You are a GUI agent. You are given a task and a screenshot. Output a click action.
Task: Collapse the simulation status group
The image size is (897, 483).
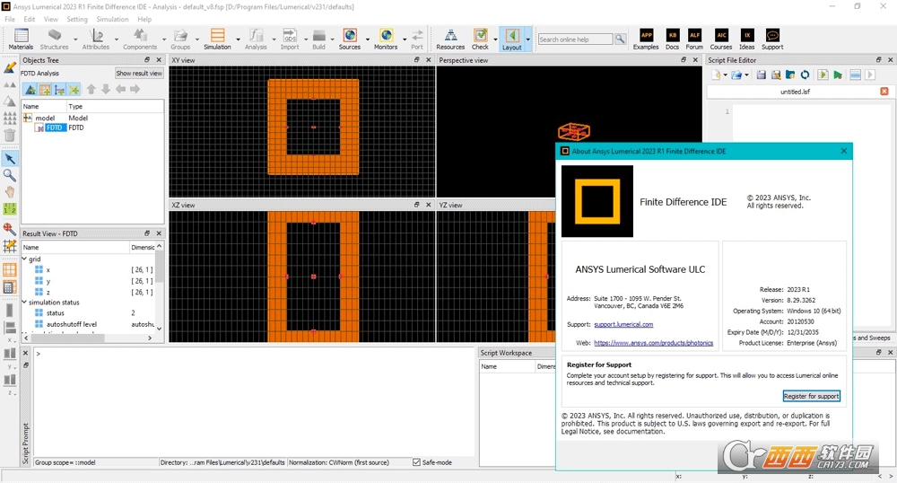point(24,303)
